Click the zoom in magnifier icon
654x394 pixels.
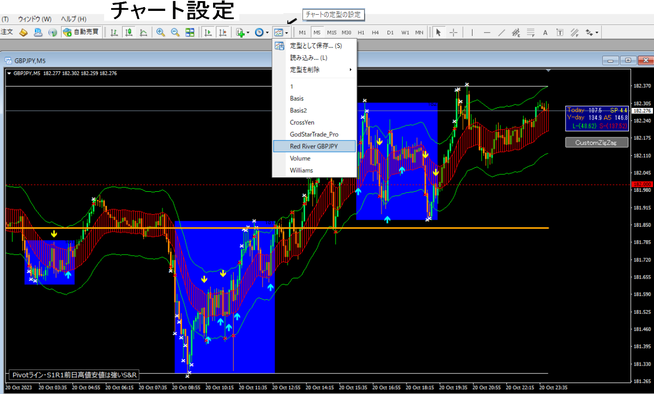[x=160, y=32]
